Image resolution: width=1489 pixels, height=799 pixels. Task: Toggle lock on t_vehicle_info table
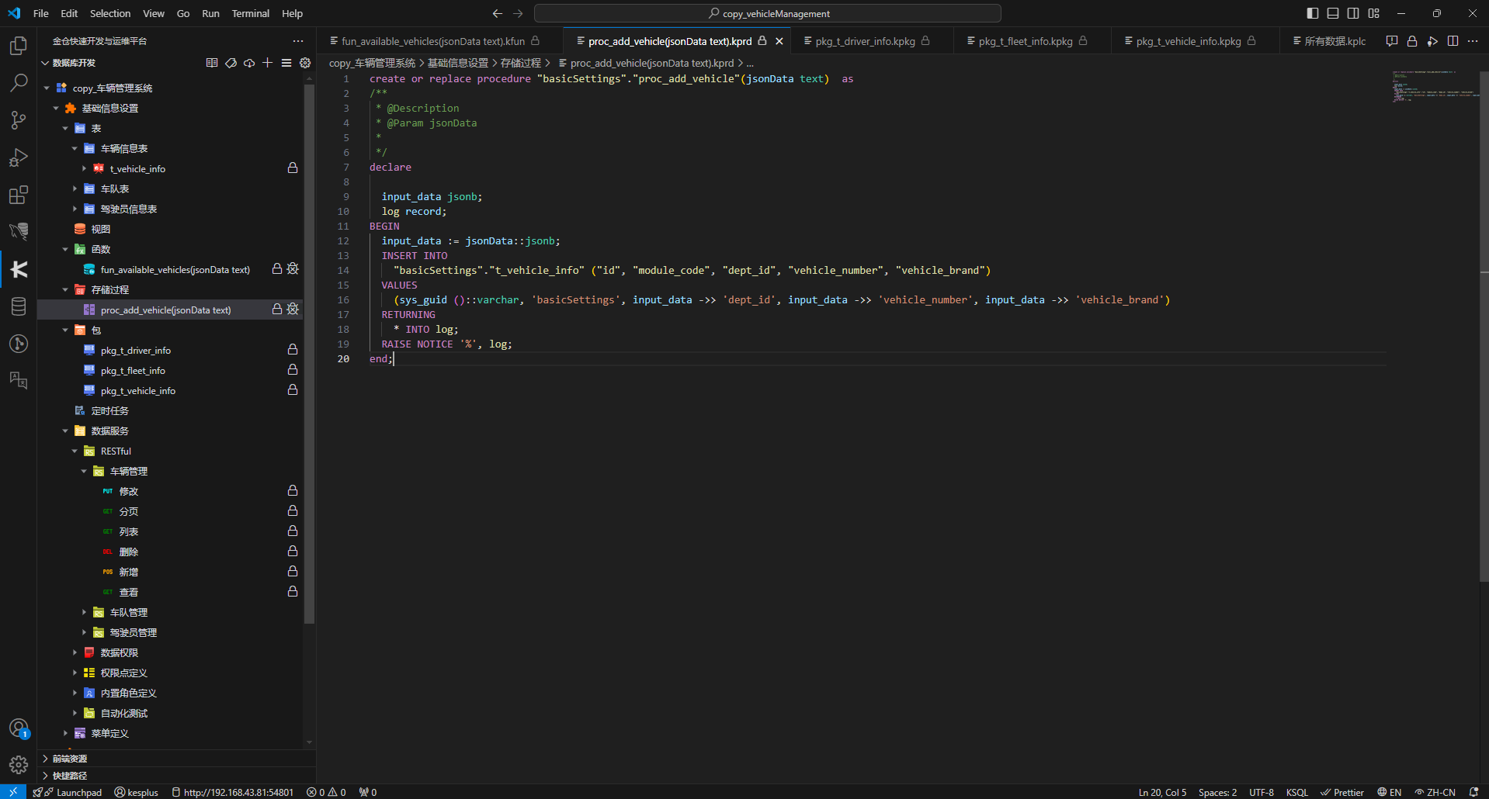293,168
